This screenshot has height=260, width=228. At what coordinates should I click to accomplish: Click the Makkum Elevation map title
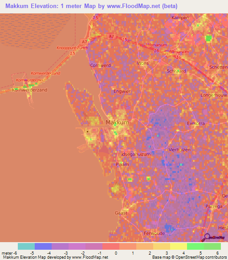(91, 6)
